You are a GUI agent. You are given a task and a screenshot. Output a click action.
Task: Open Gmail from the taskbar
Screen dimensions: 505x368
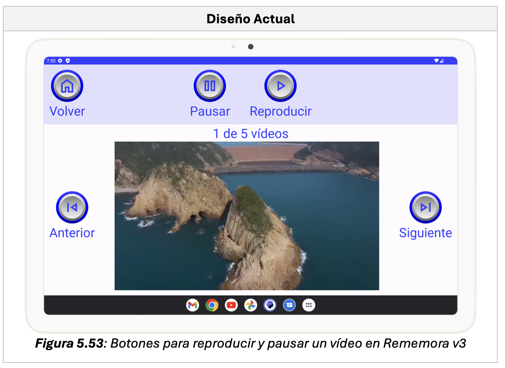click(192, 305)
